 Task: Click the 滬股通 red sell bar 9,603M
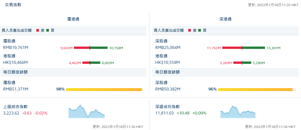coord(82,48)
